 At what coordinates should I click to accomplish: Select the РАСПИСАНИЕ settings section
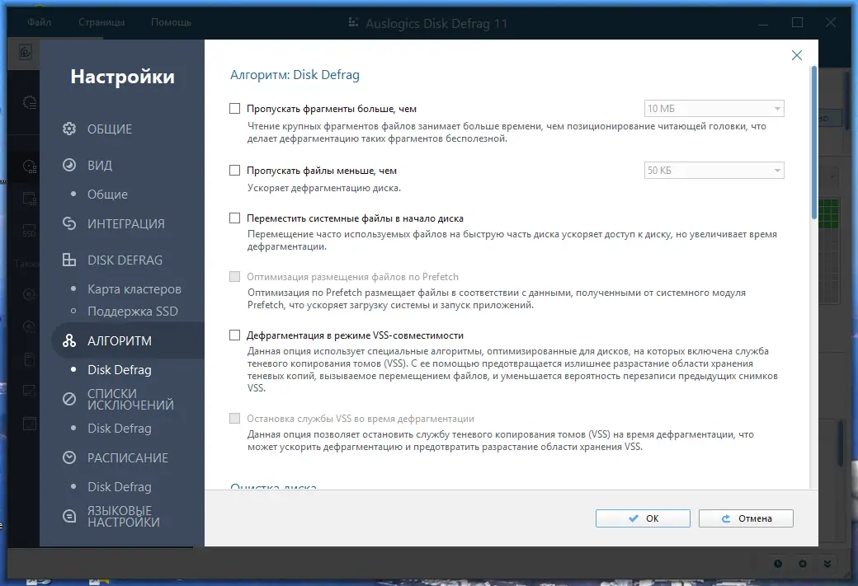click(128, 457)
